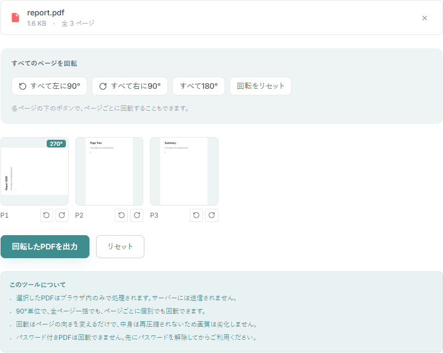
Task: Click the P1 page label
Action: (4, 215)
